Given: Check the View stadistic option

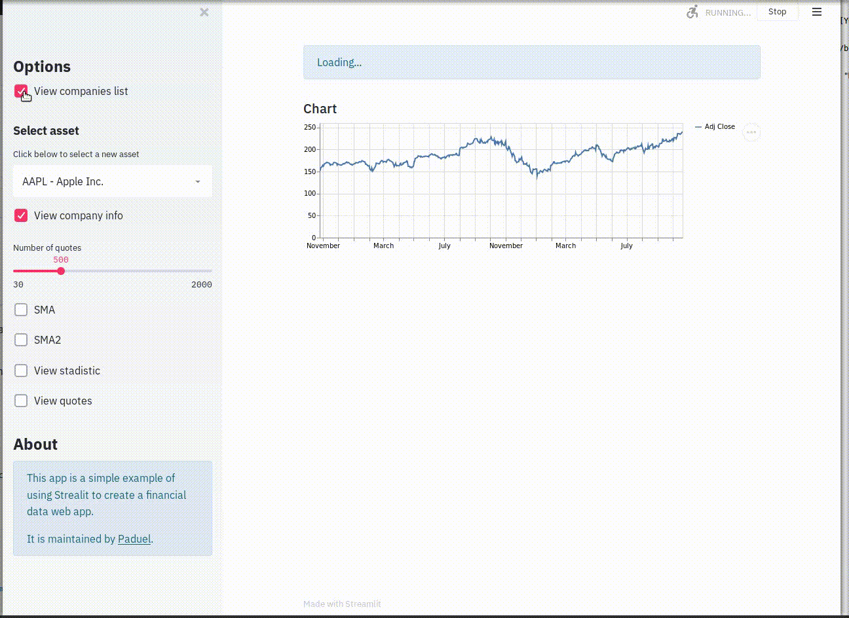Looking at the screenshot, I should coord(21,371).
